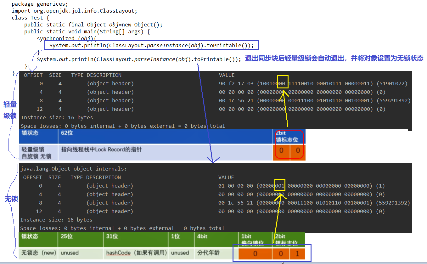The image size is (427, 264).
Task: Click the '1位' table header
Action: (x=182, y=240)
